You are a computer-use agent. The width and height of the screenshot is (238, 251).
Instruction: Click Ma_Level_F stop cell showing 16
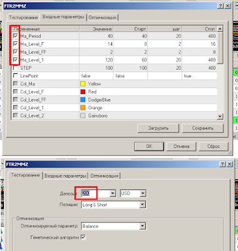click(x=199, y=44)
